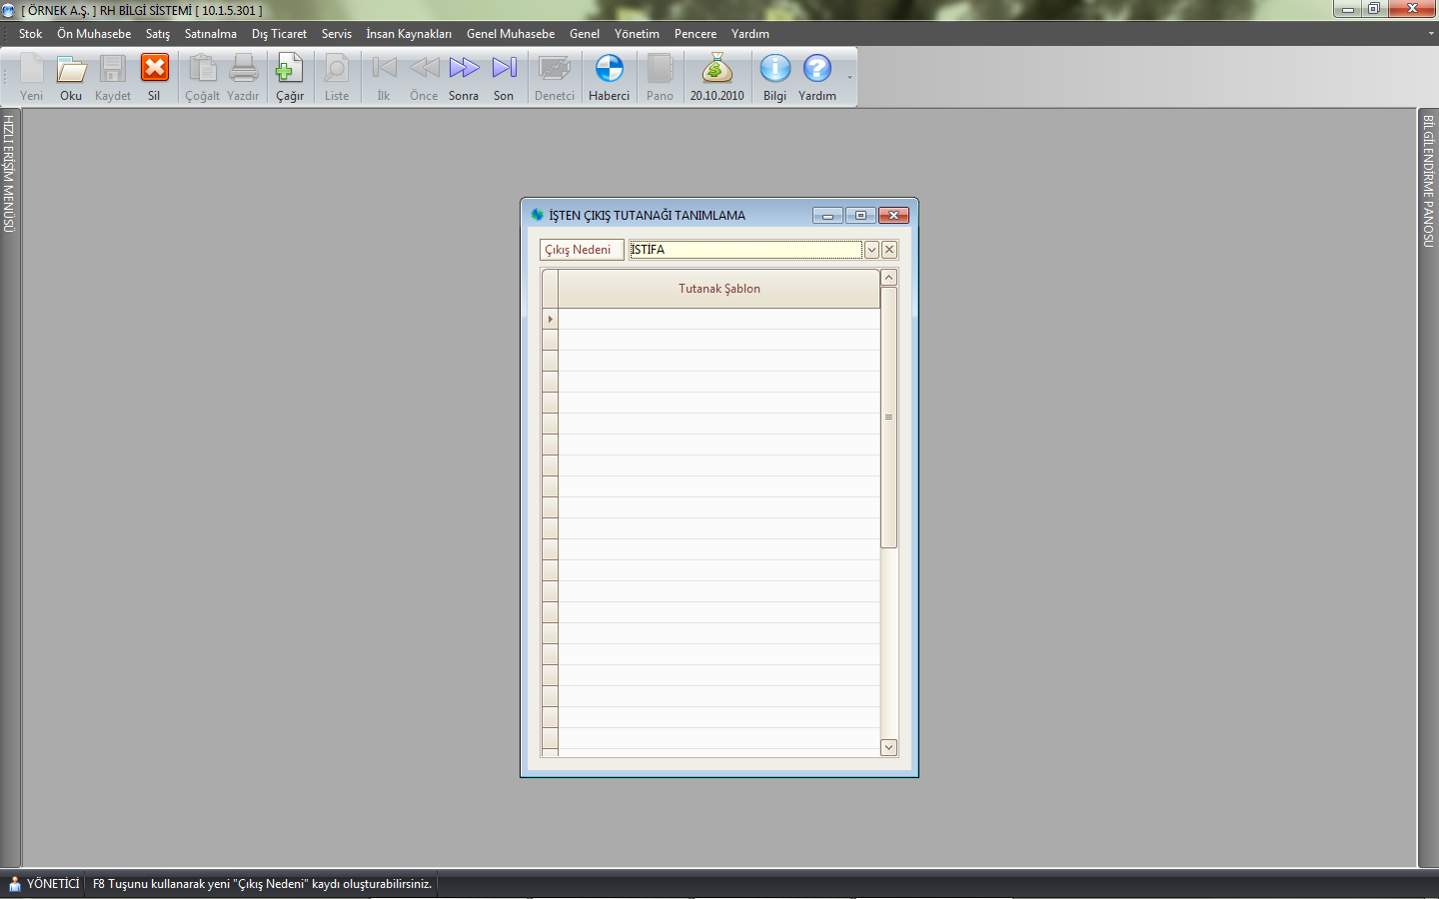Clear Çıkış Nedeni field with X button

[889, 250]
